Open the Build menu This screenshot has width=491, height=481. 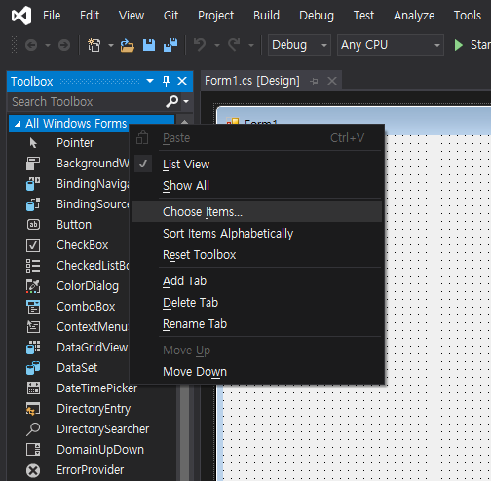(266, 16)
